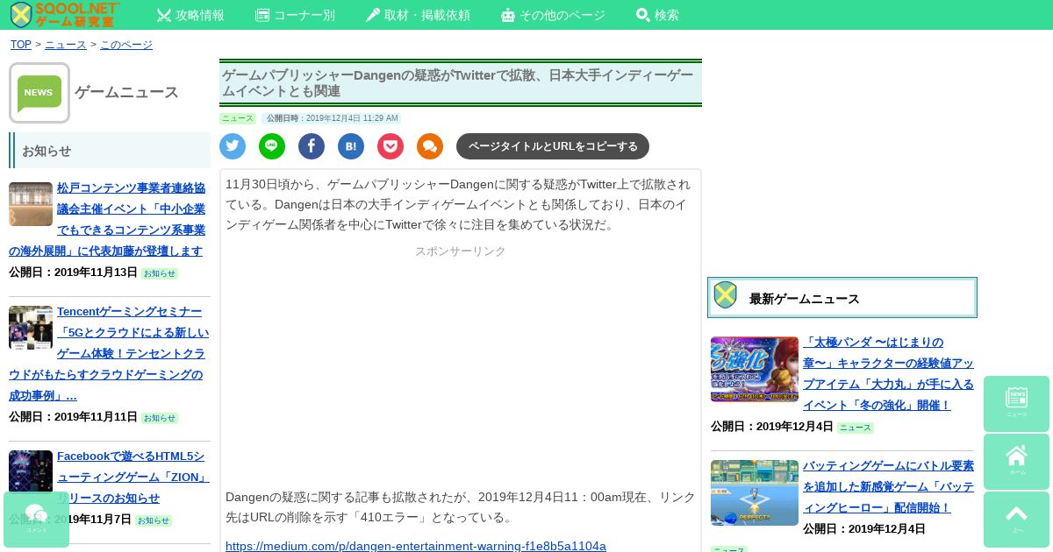The height and width of the screenshot is (552, 1053).
Task: Click the orange comment bubble icon
Action: [430, 146]
